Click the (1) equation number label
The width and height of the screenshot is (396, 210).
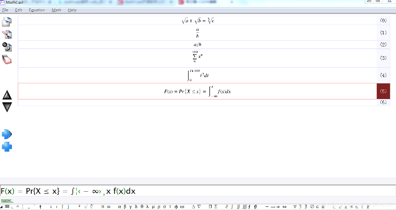383,33
